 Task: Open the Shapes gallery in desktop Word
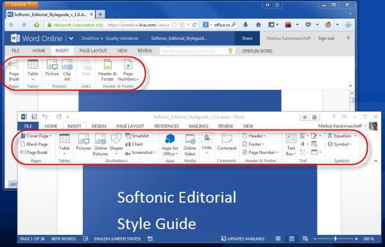[116, 144]
